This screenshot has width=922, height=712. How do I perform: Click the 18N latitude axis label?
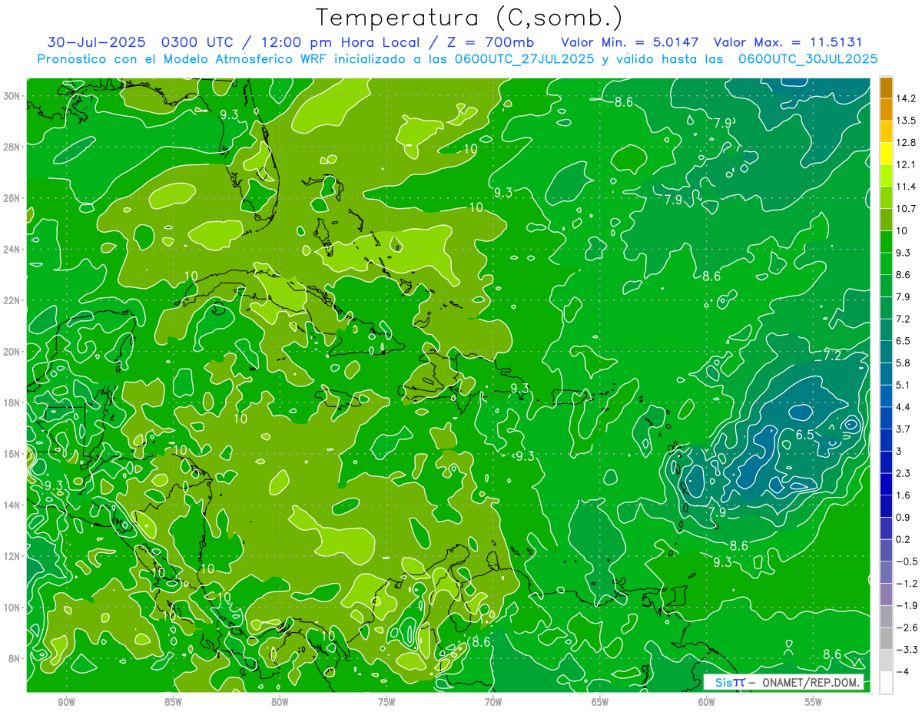[12, 402]
